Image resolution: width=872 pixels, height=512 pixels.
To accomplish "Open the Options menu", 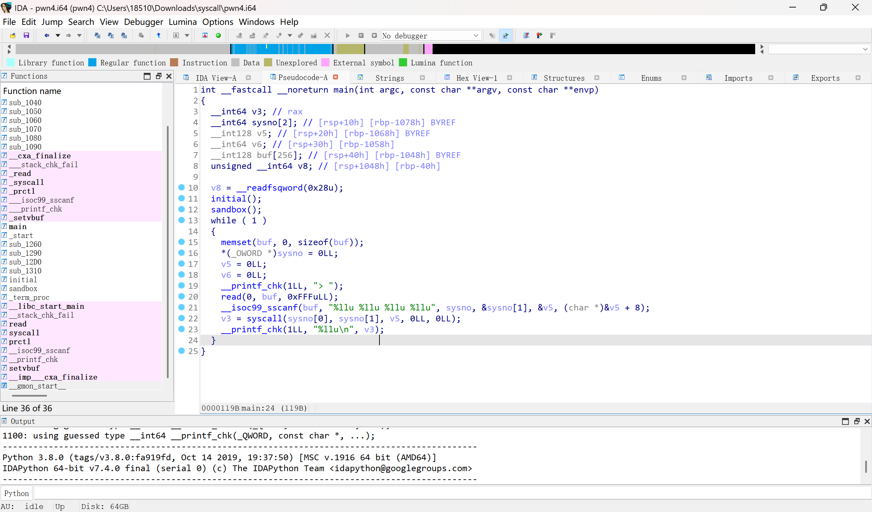I will pyautogui.click(x=218, y=22).
